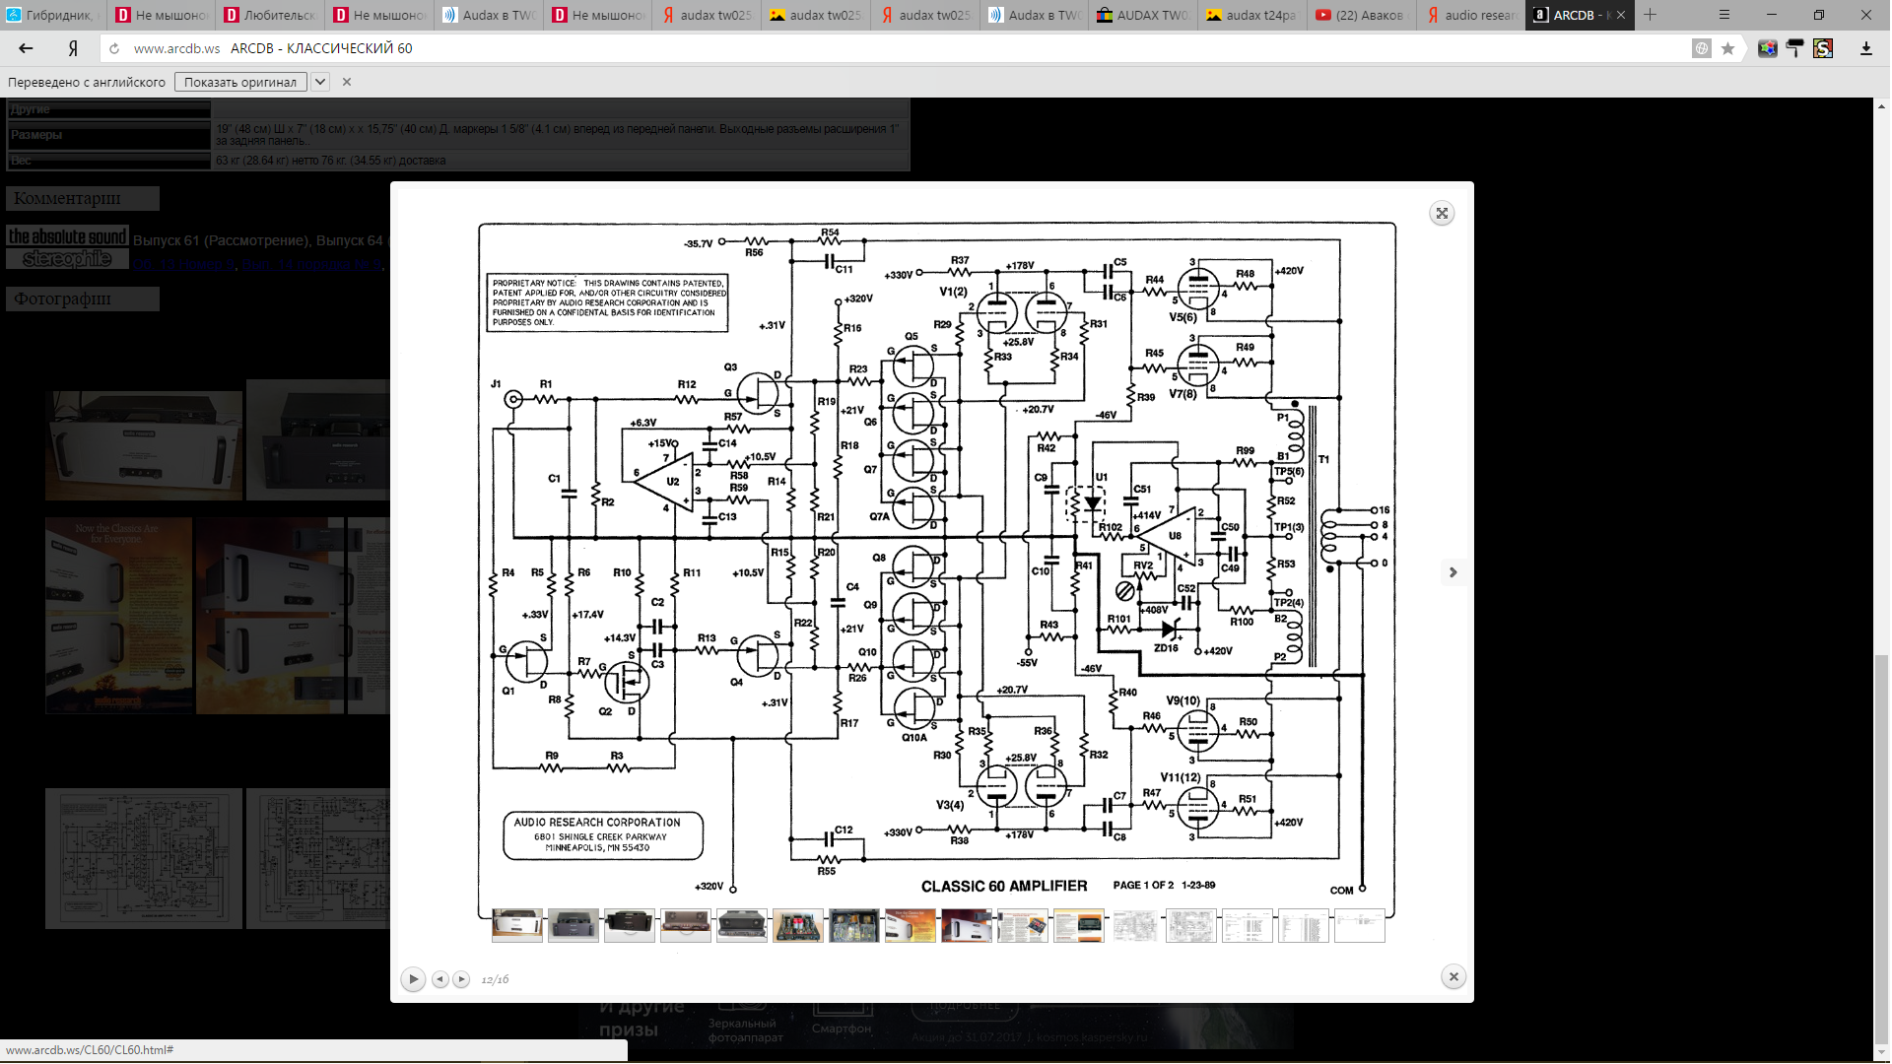1892x1064 pixels.
Task: Open a new tab with plus button
Action: click(1651, 15)
